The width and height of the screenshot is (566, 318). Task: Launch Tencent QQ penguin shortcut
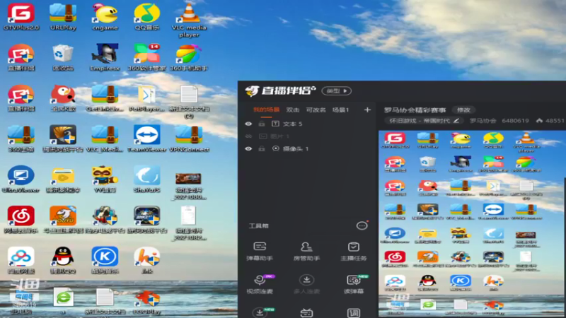click(63, 260)
